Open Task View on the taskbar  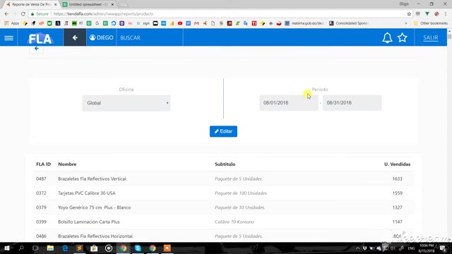[35, 248]
